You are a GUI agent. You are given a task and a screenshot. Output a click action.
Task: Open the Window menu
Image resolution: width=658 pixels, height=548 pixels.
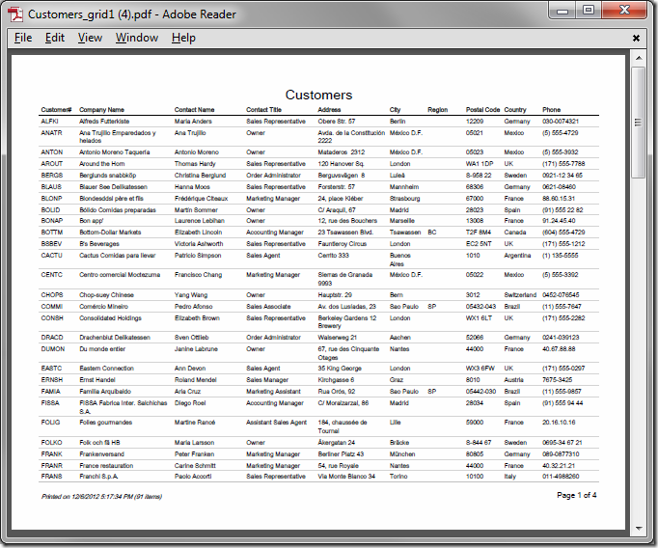(x=137, y=38)
